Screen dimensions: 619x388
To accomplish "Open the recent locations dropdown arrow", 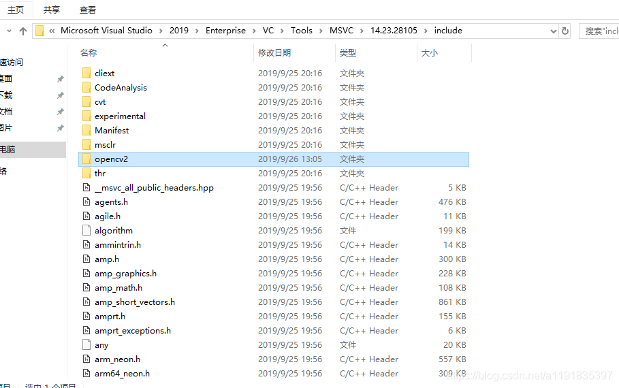I will click(x=9, y=31).
